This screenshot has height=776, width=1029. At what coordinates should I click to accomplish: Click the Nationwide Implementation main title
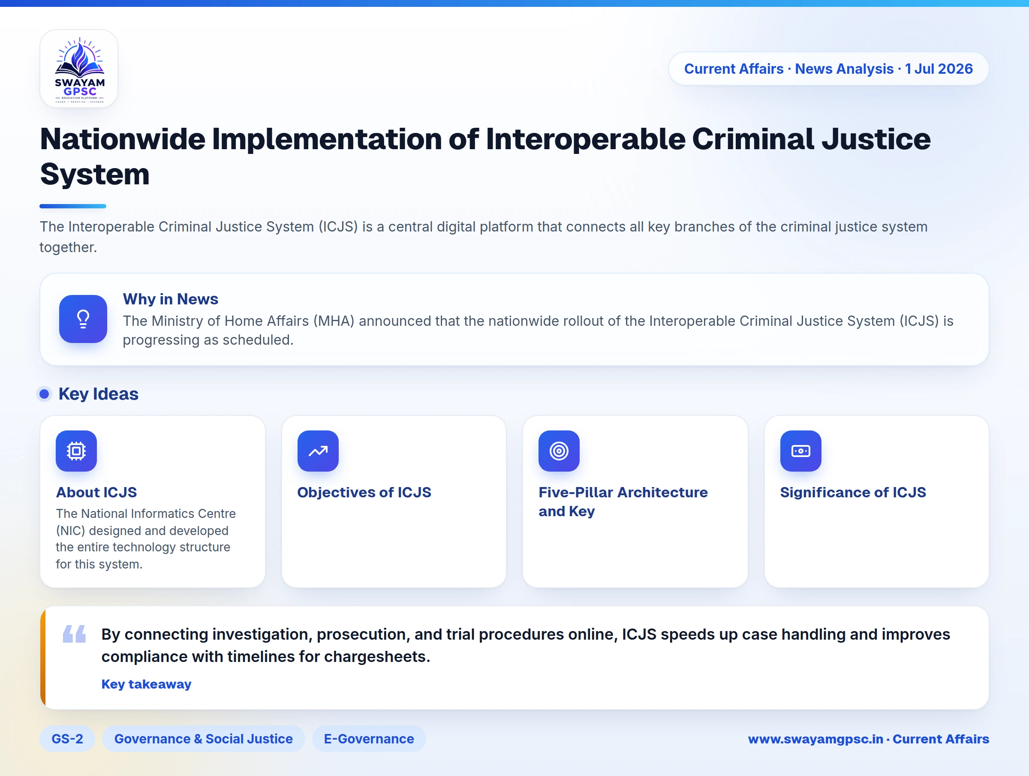[485, 156]
